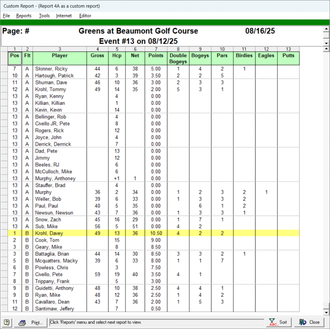Screen dimensions: 330x329
Task: Open the Editor menu
Action: [85, 16]
